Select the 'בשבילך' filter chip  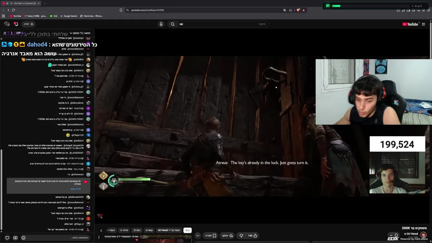137,230
